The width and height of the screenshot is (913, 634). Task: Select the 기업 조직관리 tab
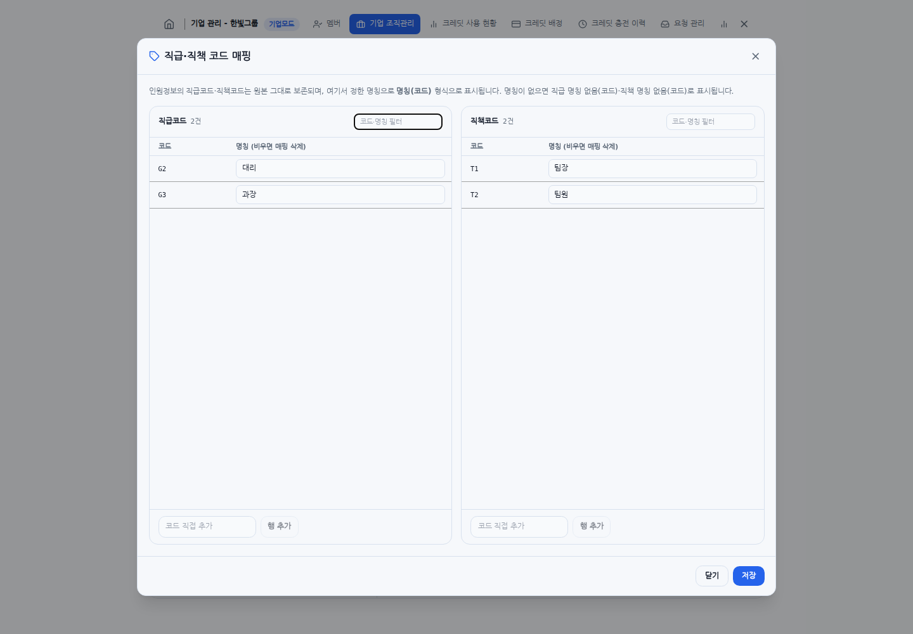click(x=385, y=24)
